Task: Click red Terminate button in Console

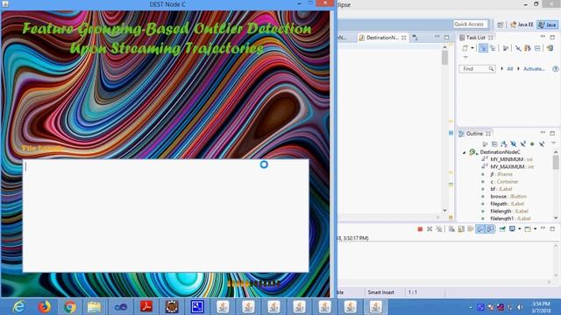Action: (x=420, y=229)
